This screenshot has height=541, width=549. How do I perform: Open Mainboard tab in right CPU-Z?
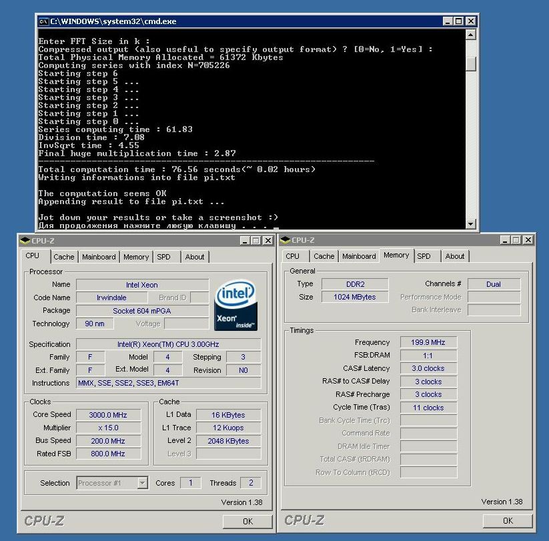(360, 256)
